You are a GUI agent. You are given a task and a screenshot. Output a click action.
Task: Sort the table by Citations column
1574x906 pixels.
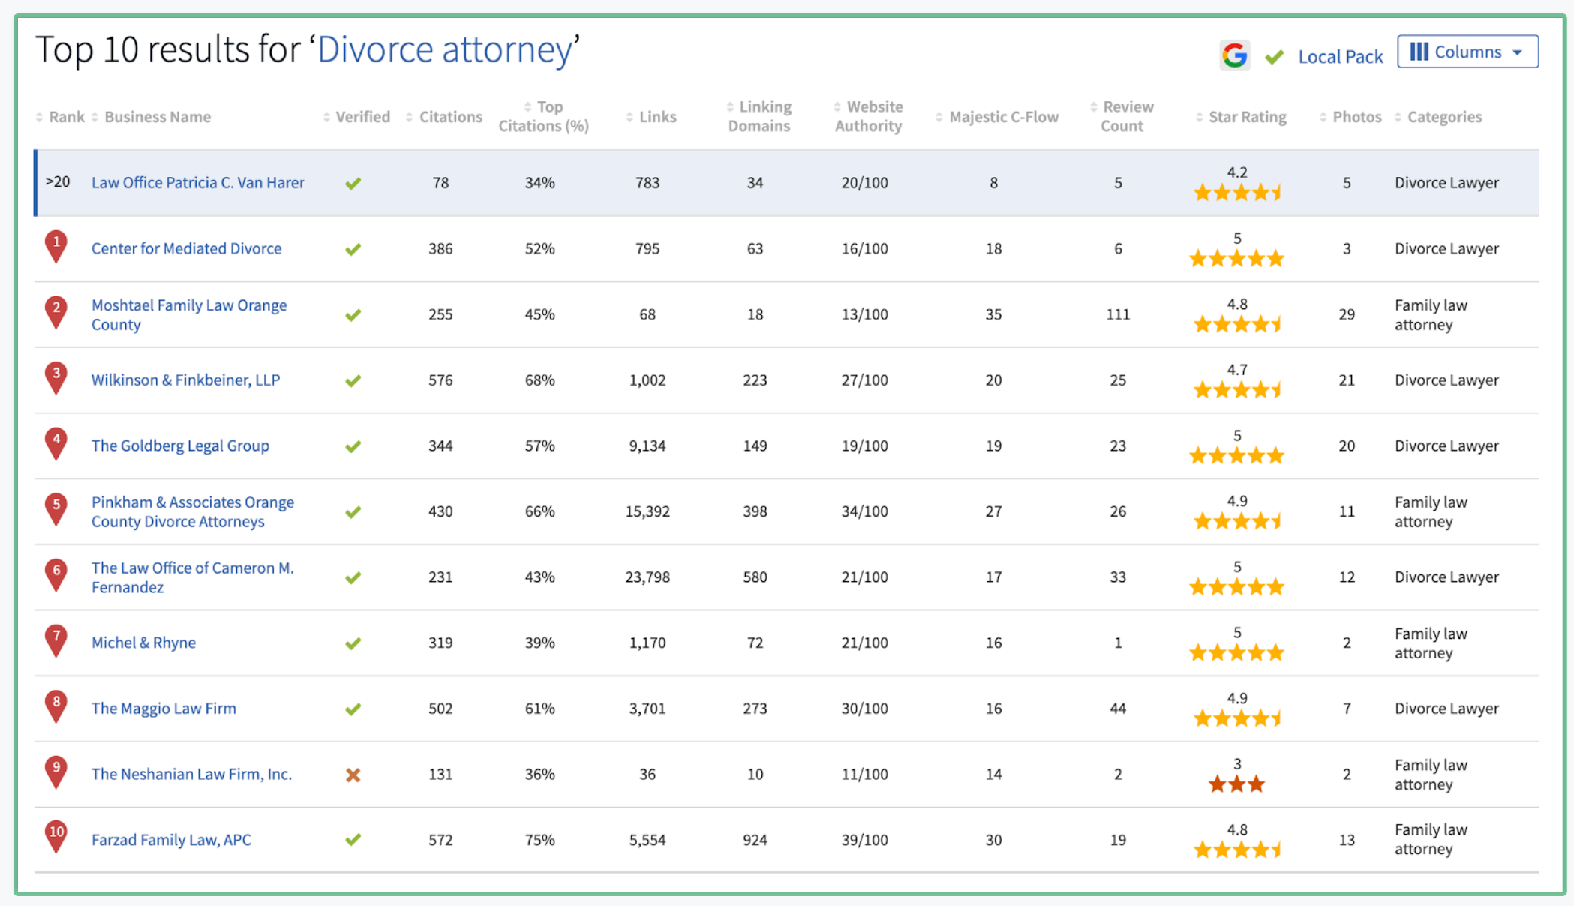(x=449, y=117)
